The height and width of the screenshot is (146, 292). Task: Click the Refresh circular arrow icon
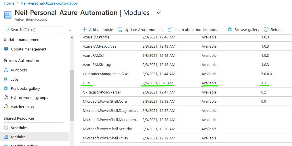(266, 30)
